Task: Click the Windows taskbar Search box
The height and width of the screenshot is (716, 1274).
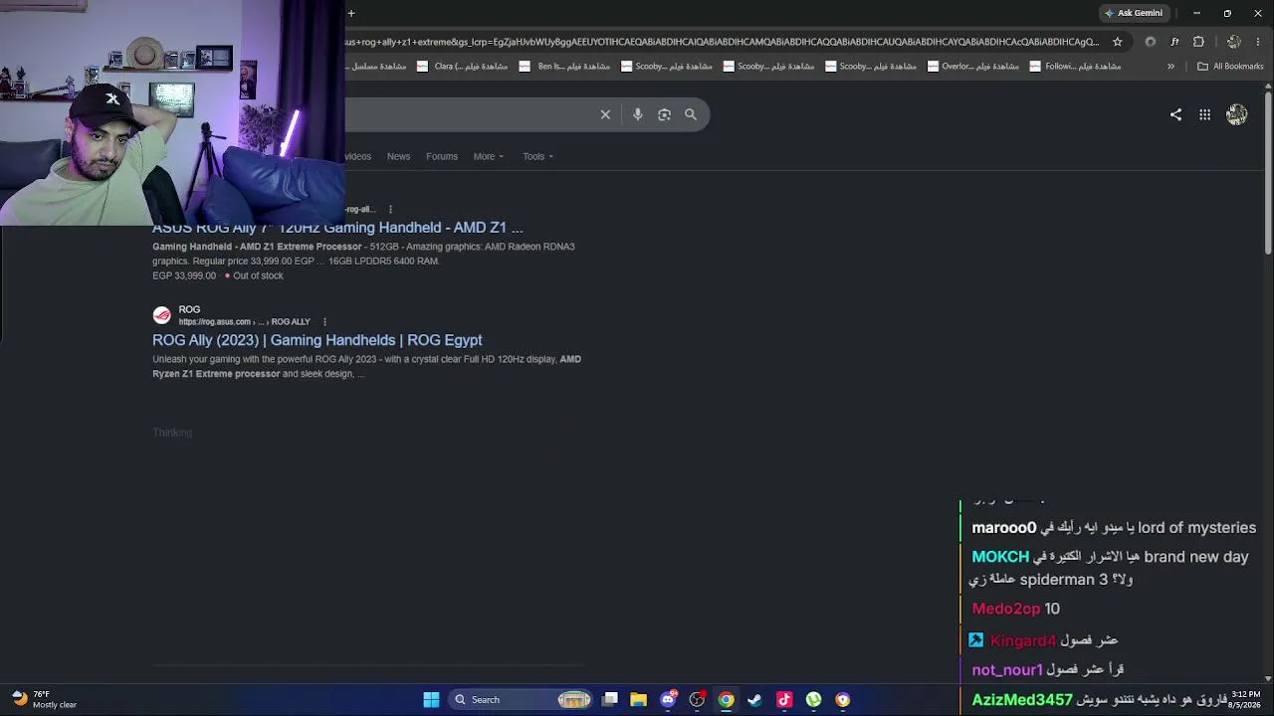Action: pos(521,700)
